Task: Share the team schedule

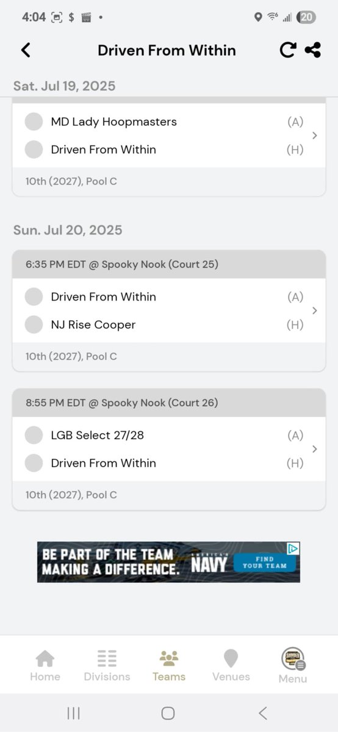Action: pyautogui.click(x=313, y=50)
